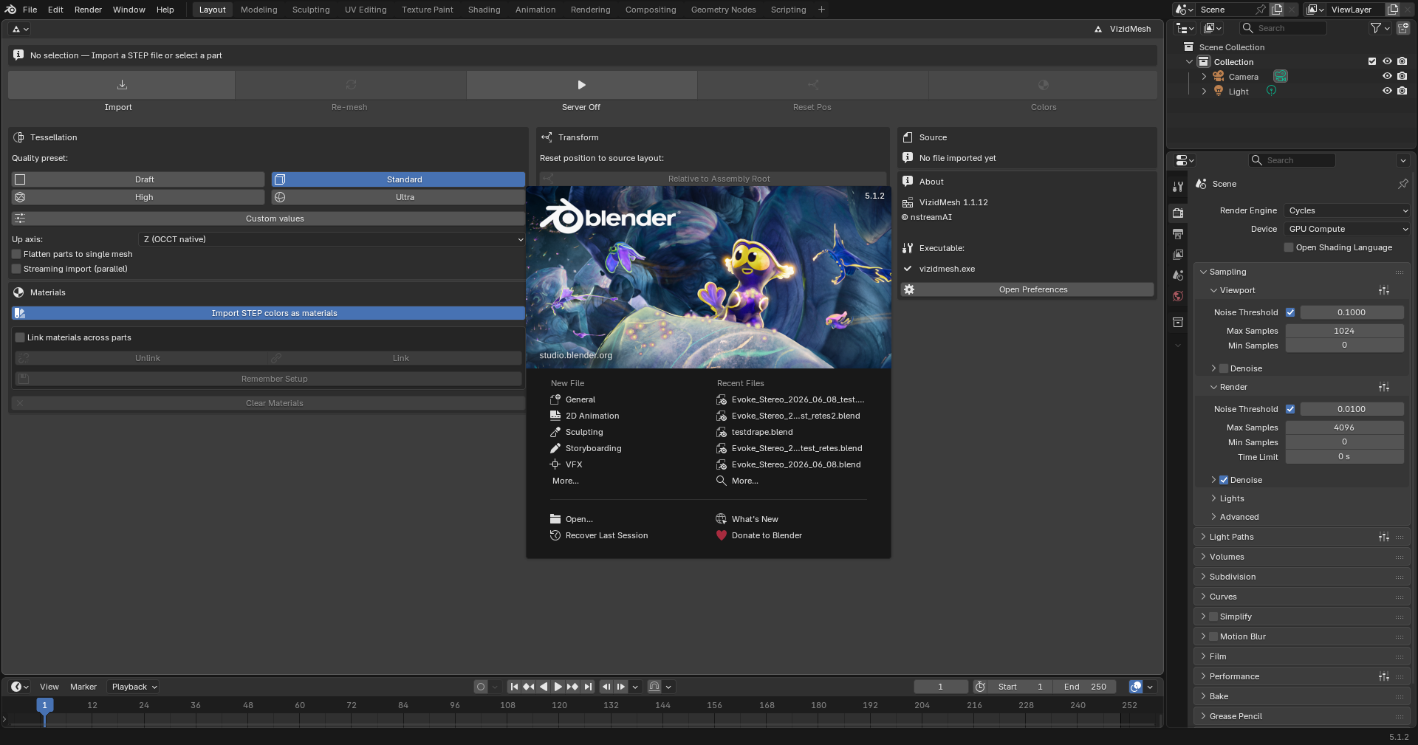This screenshot has width=1418, height=745.
Task: Recover Last Session from splash screen
Action: pyautogui.click(x=606, y=535)
